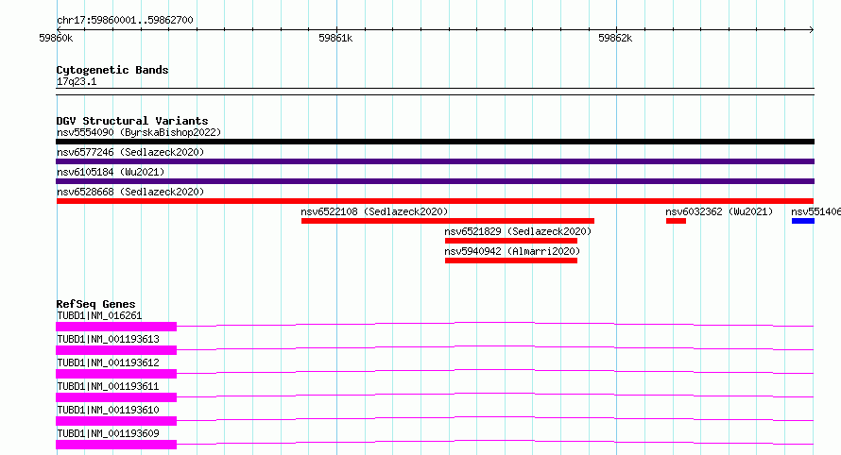Click the TUBD1|NM_016261 transcript label
Screen dimensions: 841x455
click(99, 315)
